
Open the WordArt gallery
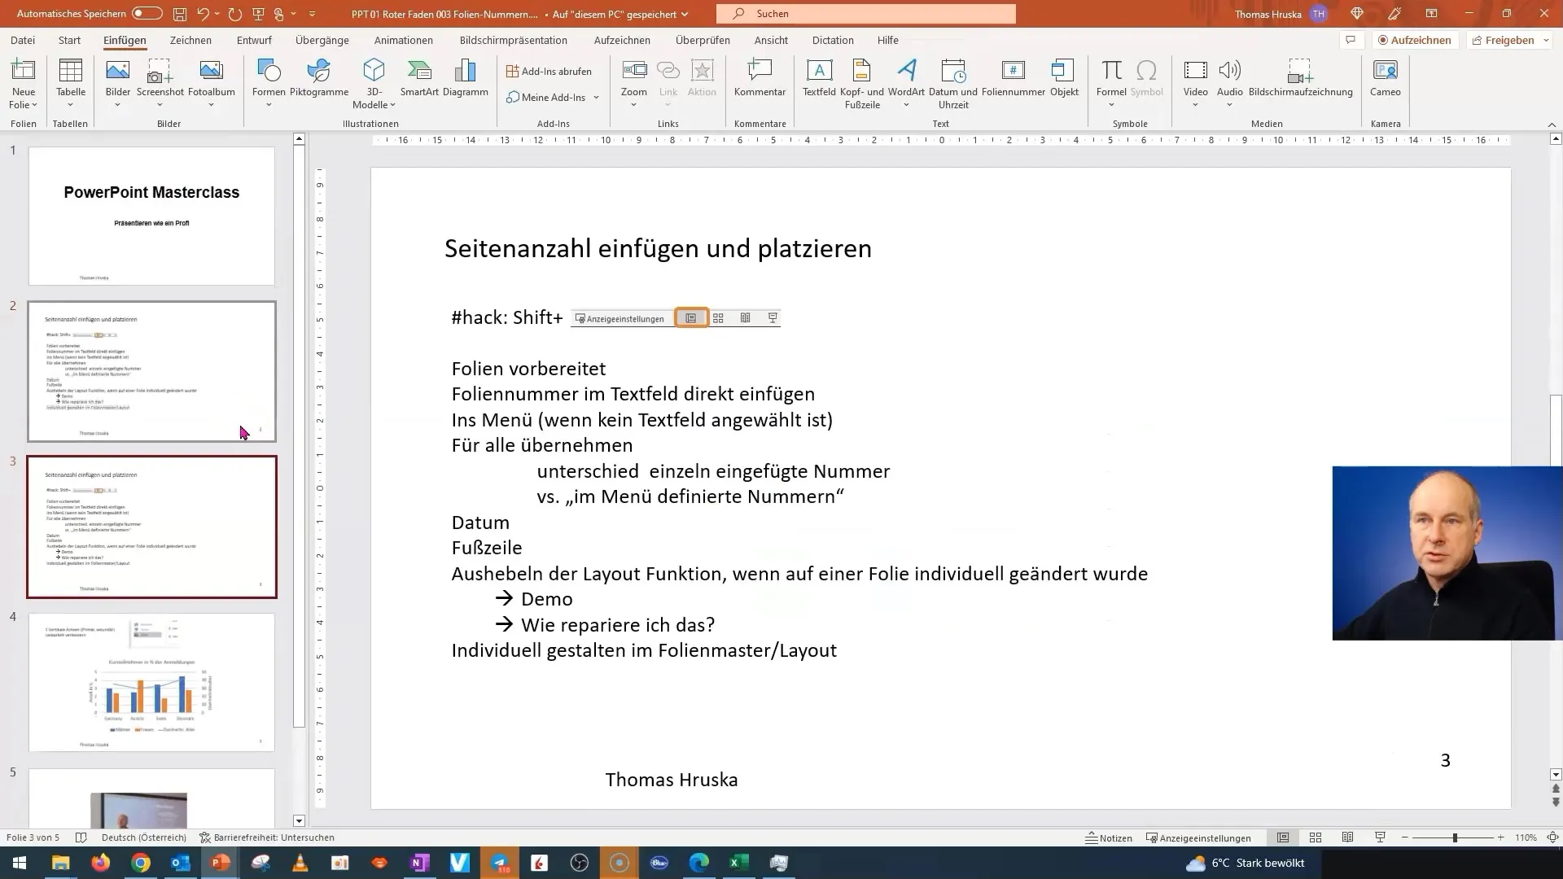(906, 83)
